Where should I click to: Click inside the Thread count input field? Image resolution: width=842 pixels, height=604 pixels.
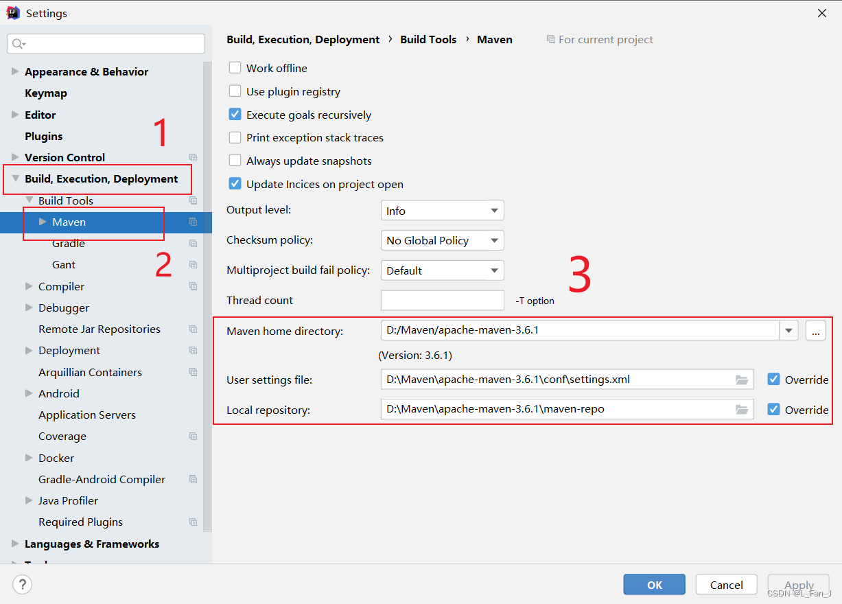pos(442,300)
